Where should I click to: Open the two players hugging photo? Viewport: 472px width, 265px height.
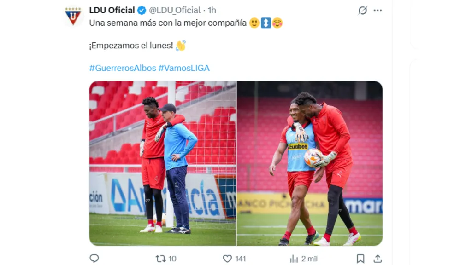point(310,163)
